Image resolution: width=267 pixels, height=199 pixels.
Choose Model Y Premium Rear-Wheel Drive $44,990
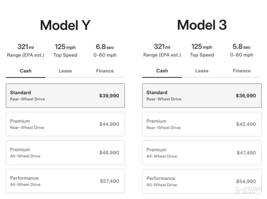[65, 124]
